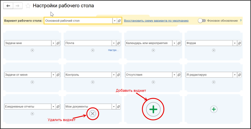Click the Вариант рабочего стола label
Image resolution: width=251 pixels, height=129 pixels.
(23, 21)
